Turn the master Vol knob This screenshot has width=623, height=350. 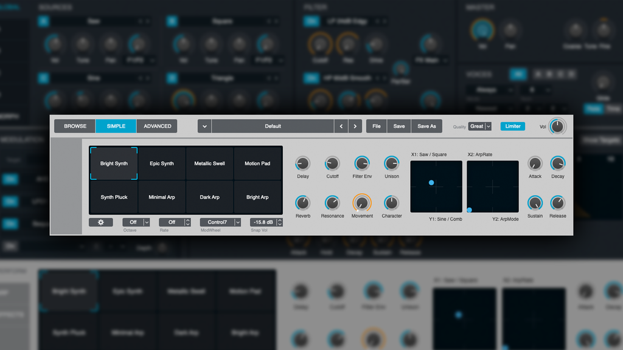(557, 126)
